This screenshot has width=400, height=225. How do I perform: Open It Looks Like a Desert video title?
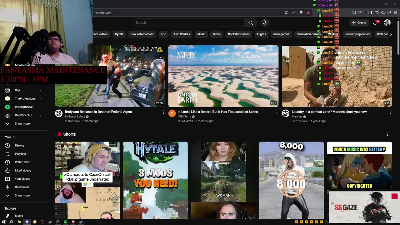218,112
